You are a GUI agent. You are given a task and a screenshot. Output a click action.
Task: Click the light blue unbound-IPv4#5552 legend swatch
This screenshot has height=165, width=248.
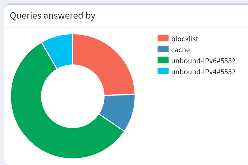163,71
